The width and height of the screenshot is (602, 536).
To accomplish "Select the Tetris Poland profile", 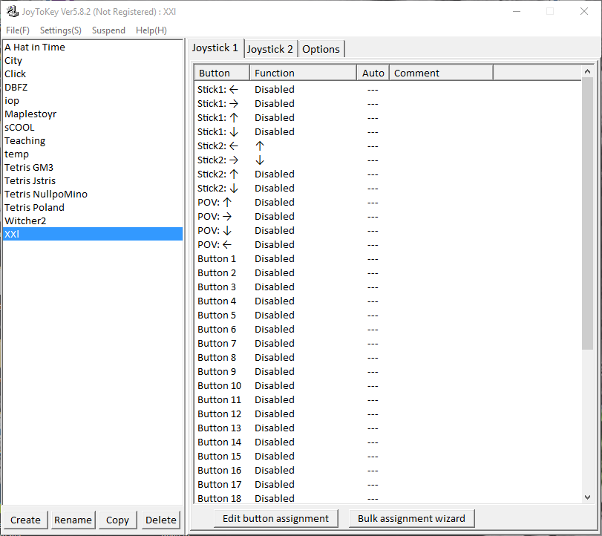I will click(x=93, y=207).
